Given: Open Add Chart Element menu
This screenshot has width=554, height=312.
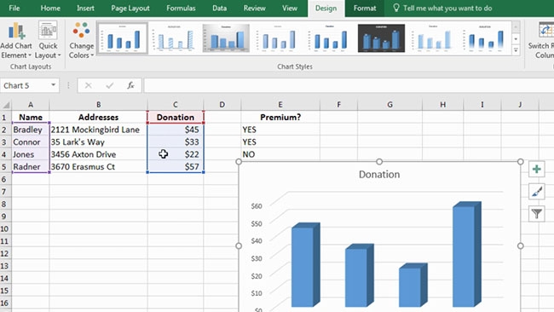Looking at the screenshot, I should 16,39.
